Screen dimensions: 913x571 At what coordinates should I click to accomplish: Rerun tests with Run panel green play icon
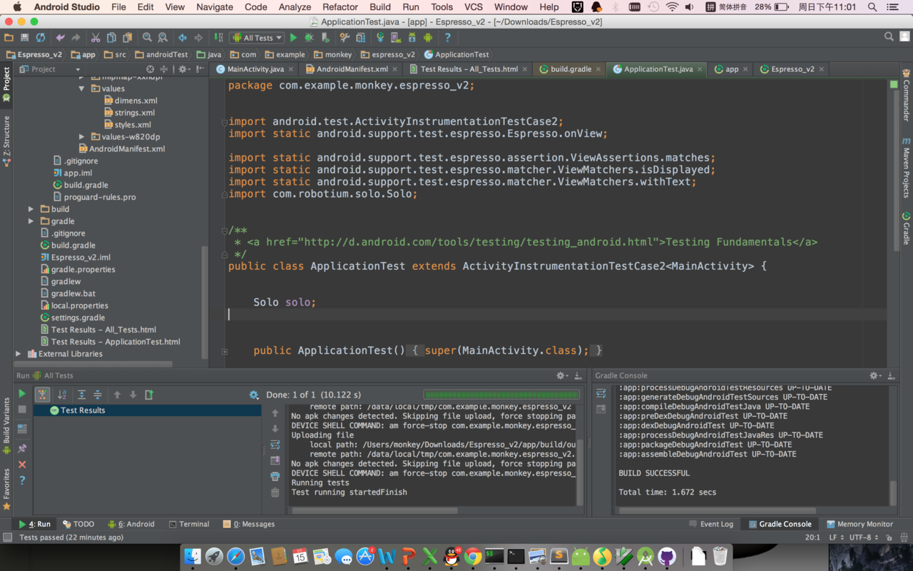[x=22, y=394]
